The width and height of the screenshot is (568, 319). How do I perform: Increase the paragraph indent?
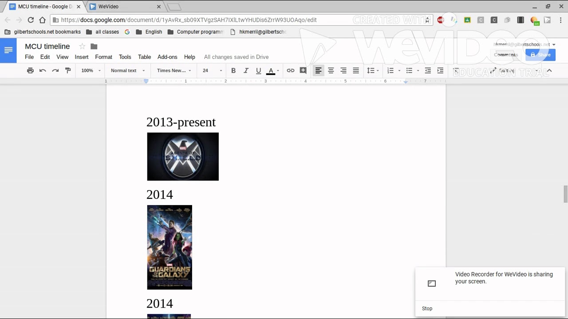point(440,70)
